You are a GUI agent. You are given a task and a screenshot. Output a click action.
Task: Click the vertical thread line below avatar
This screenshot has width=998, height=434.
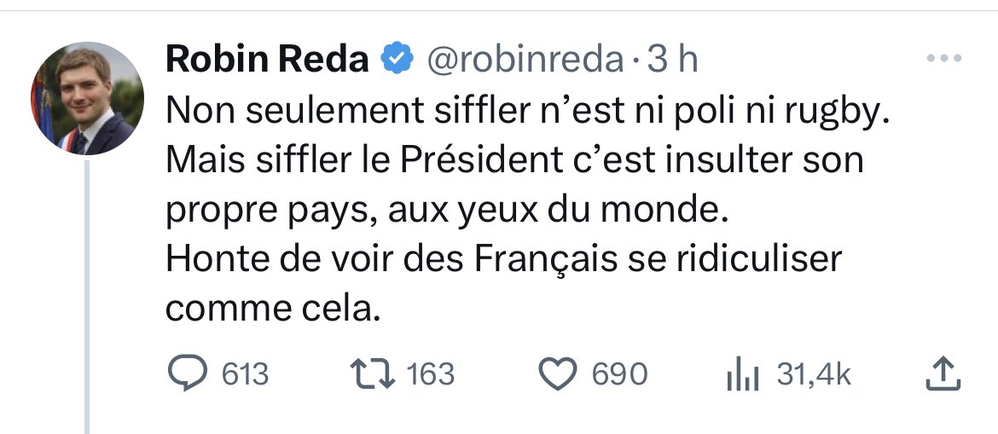point(87,298)
